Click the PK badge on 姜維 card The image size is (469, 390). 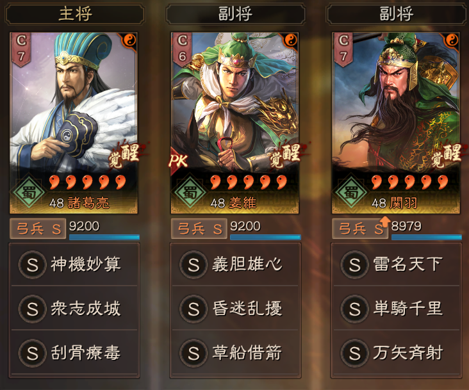(178, 161)
